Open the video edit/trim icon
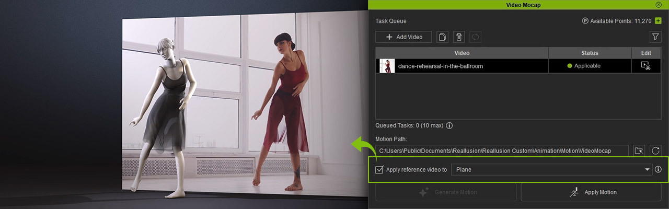Viewport: 669px width, 209px height. [645, 66]
